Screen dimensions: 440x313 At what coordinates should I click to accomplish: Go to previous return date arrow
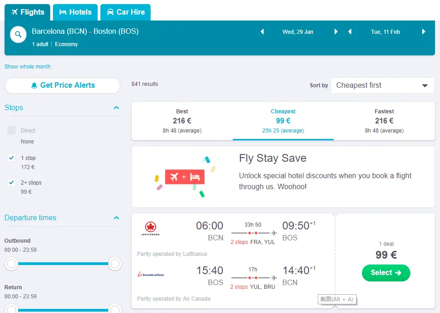point(350,32)
